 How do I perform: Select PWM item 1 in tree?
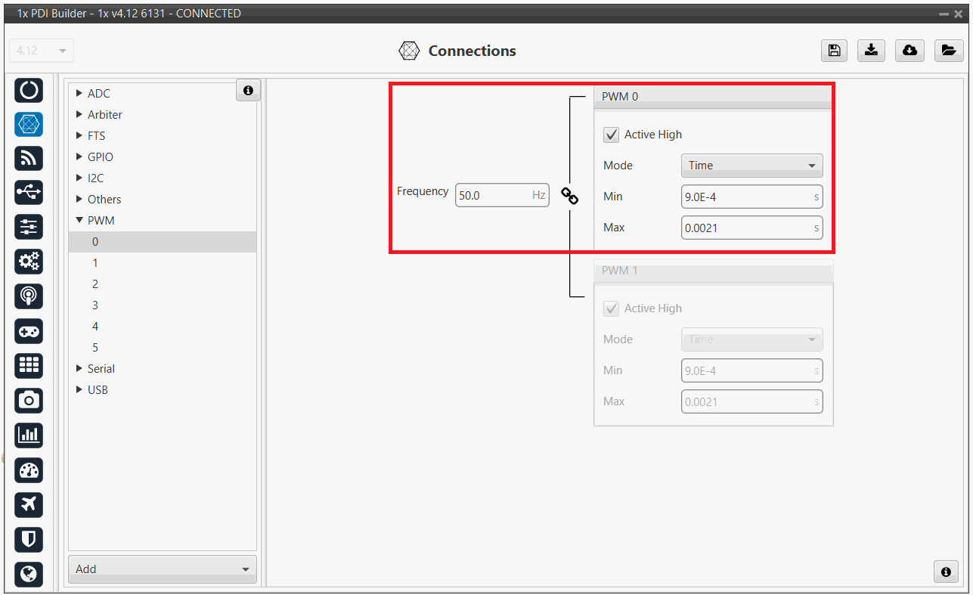point(95,263)
